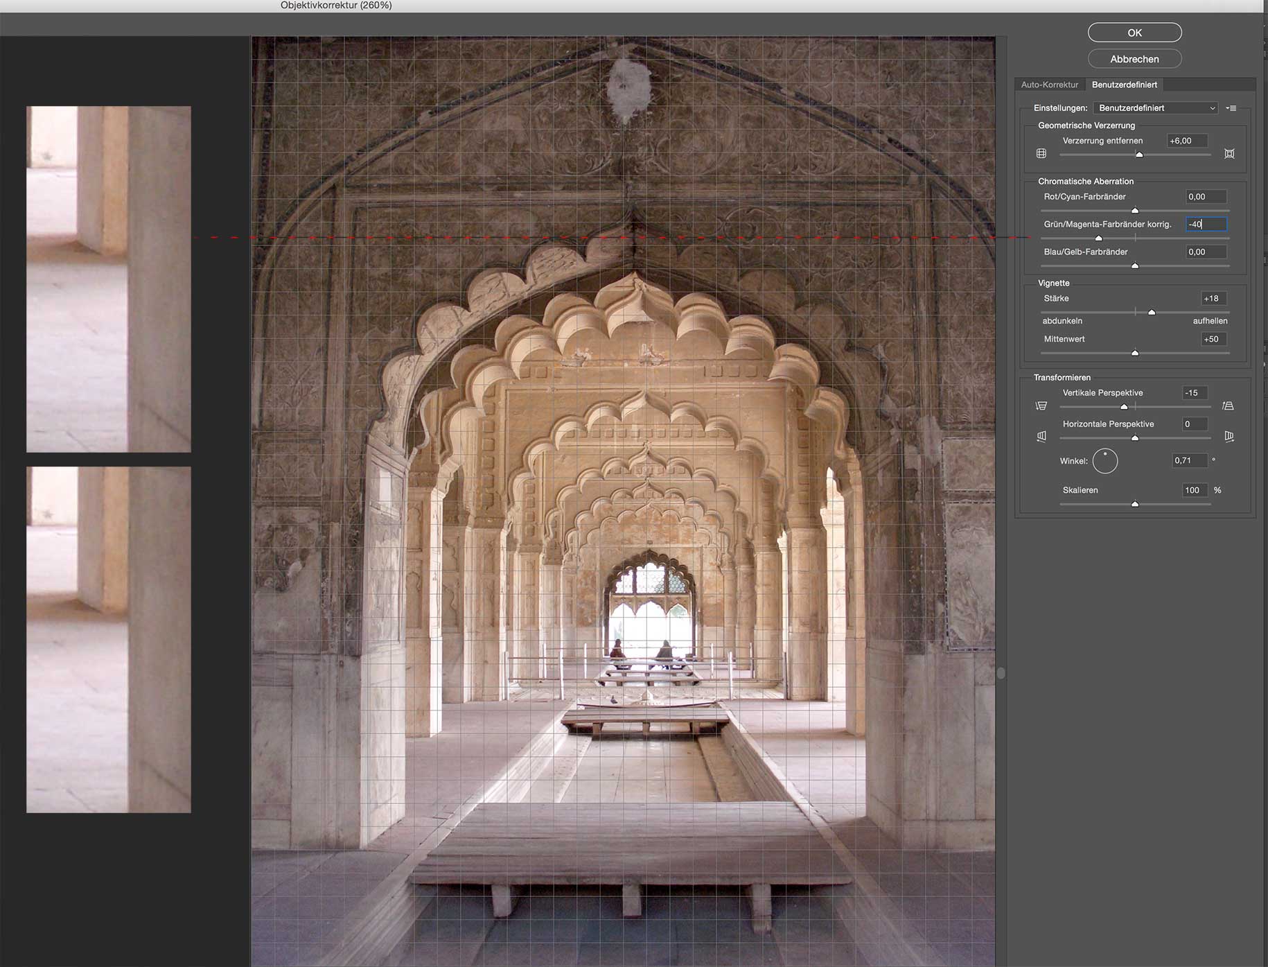Image resolution: width=1268 pixels, height=967 pixels.
Task: Open the Einstellungen dropdown
Action: (1155, 108)
